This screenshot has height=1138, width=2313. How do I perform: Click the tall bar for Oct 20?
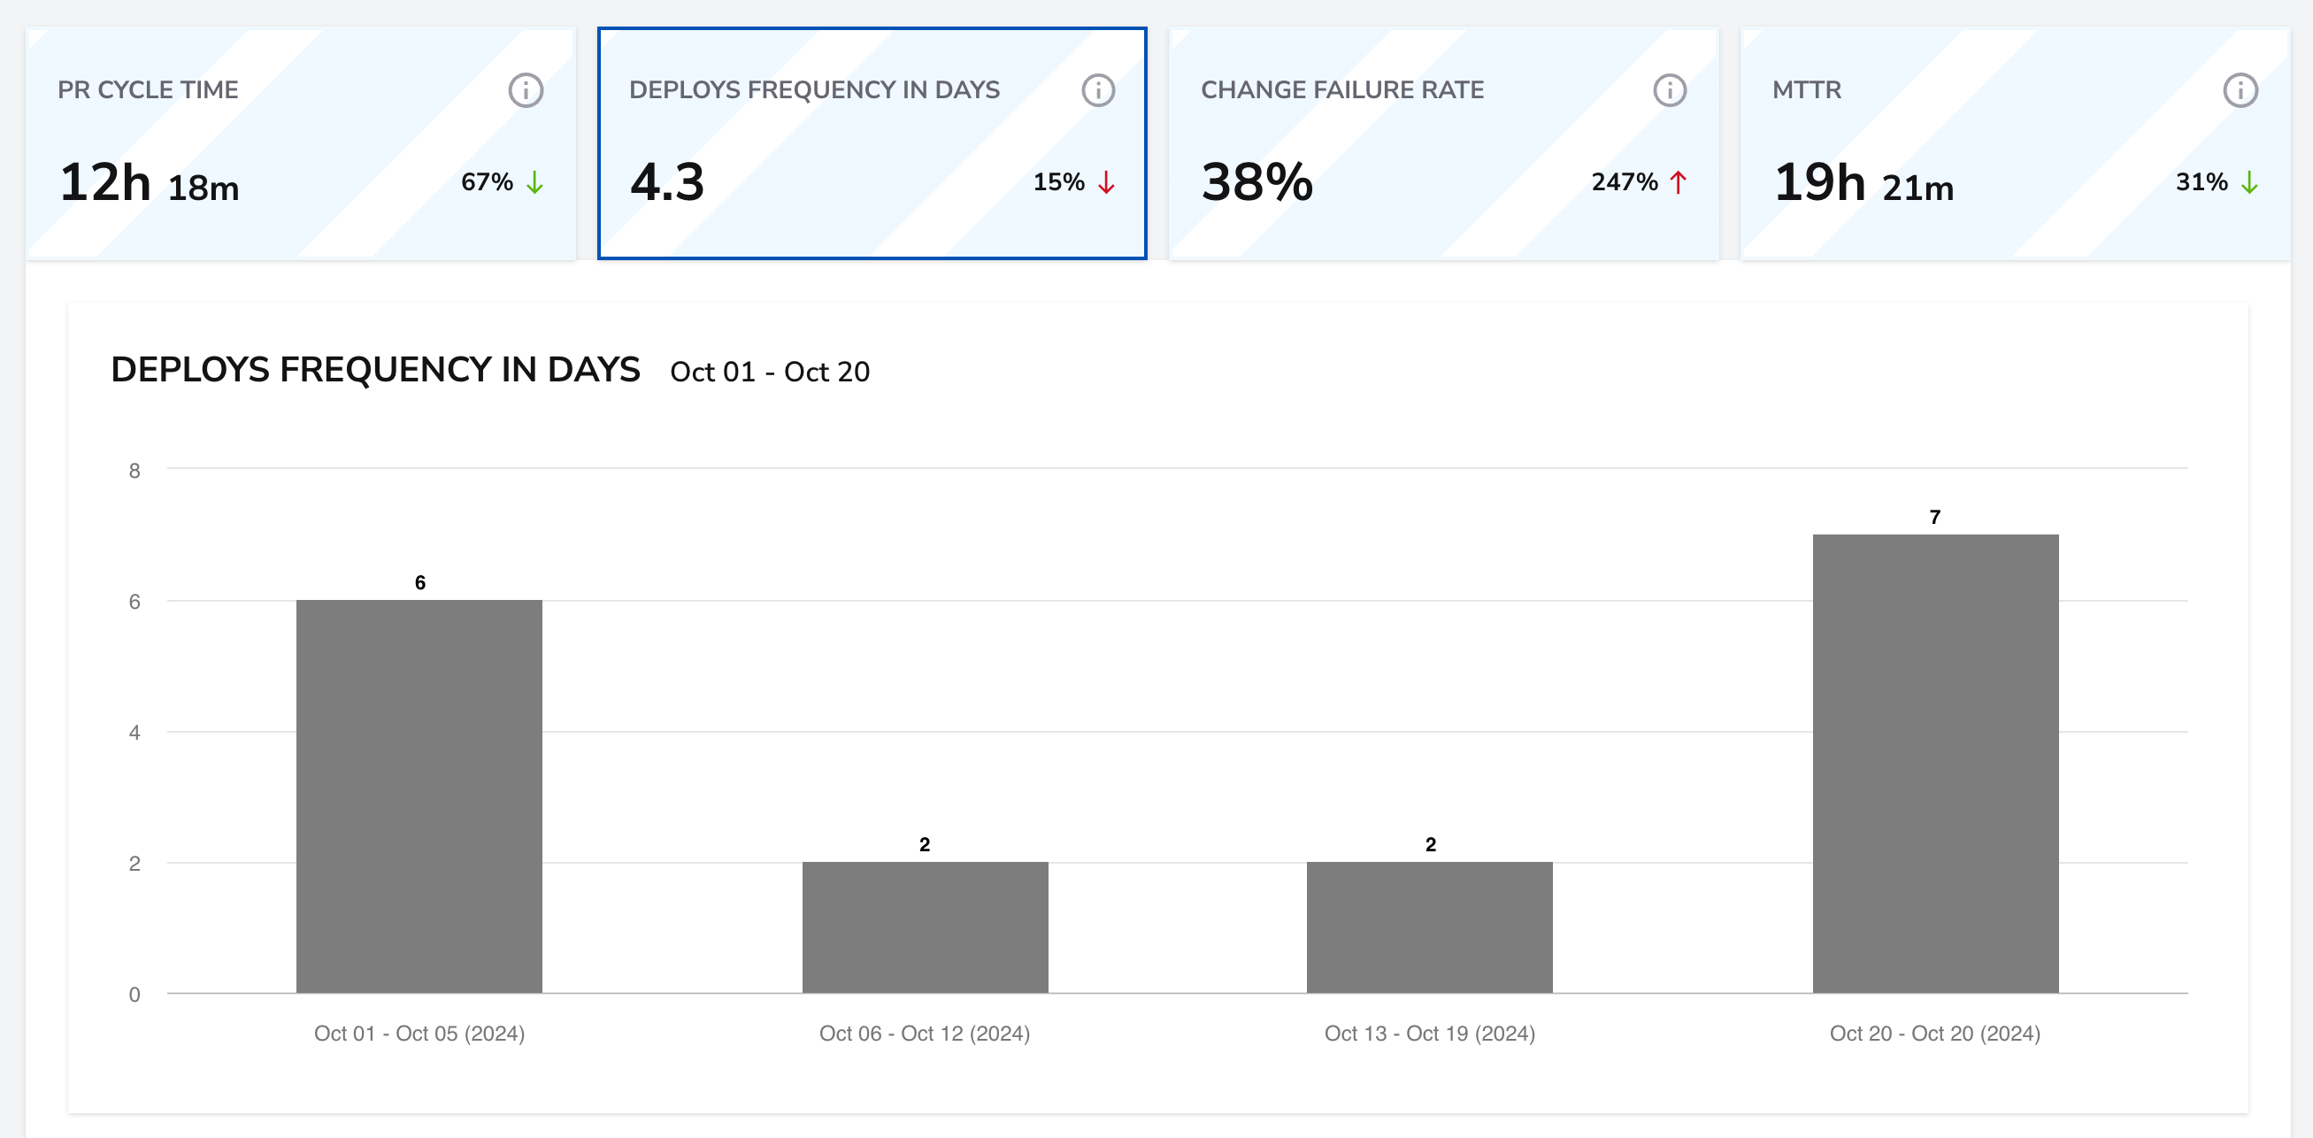pos(1935,764)
